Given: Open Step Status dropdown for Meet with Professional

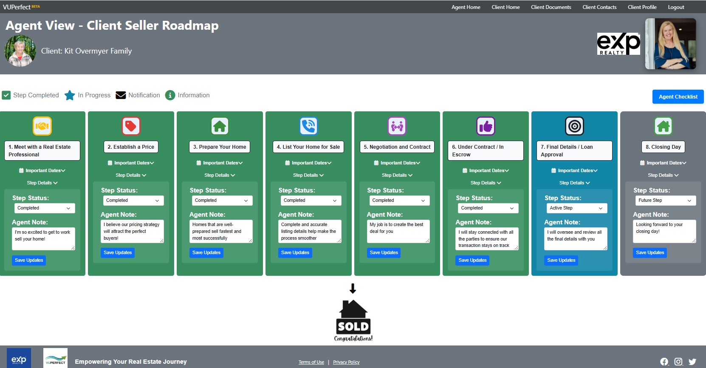Looking at the screenshot, I should point(45,208).
